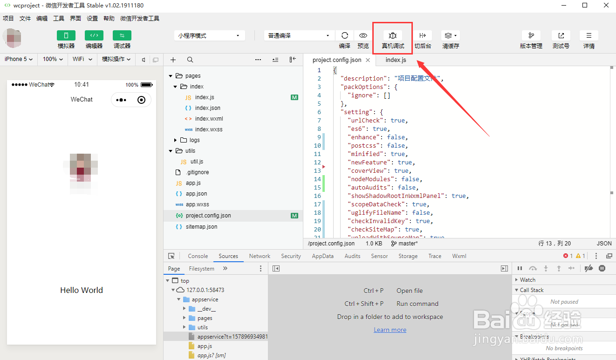Viewport: 616px width, 360px height.
Task: Open index.js in the file tree
Action: (x=205, y=97)
